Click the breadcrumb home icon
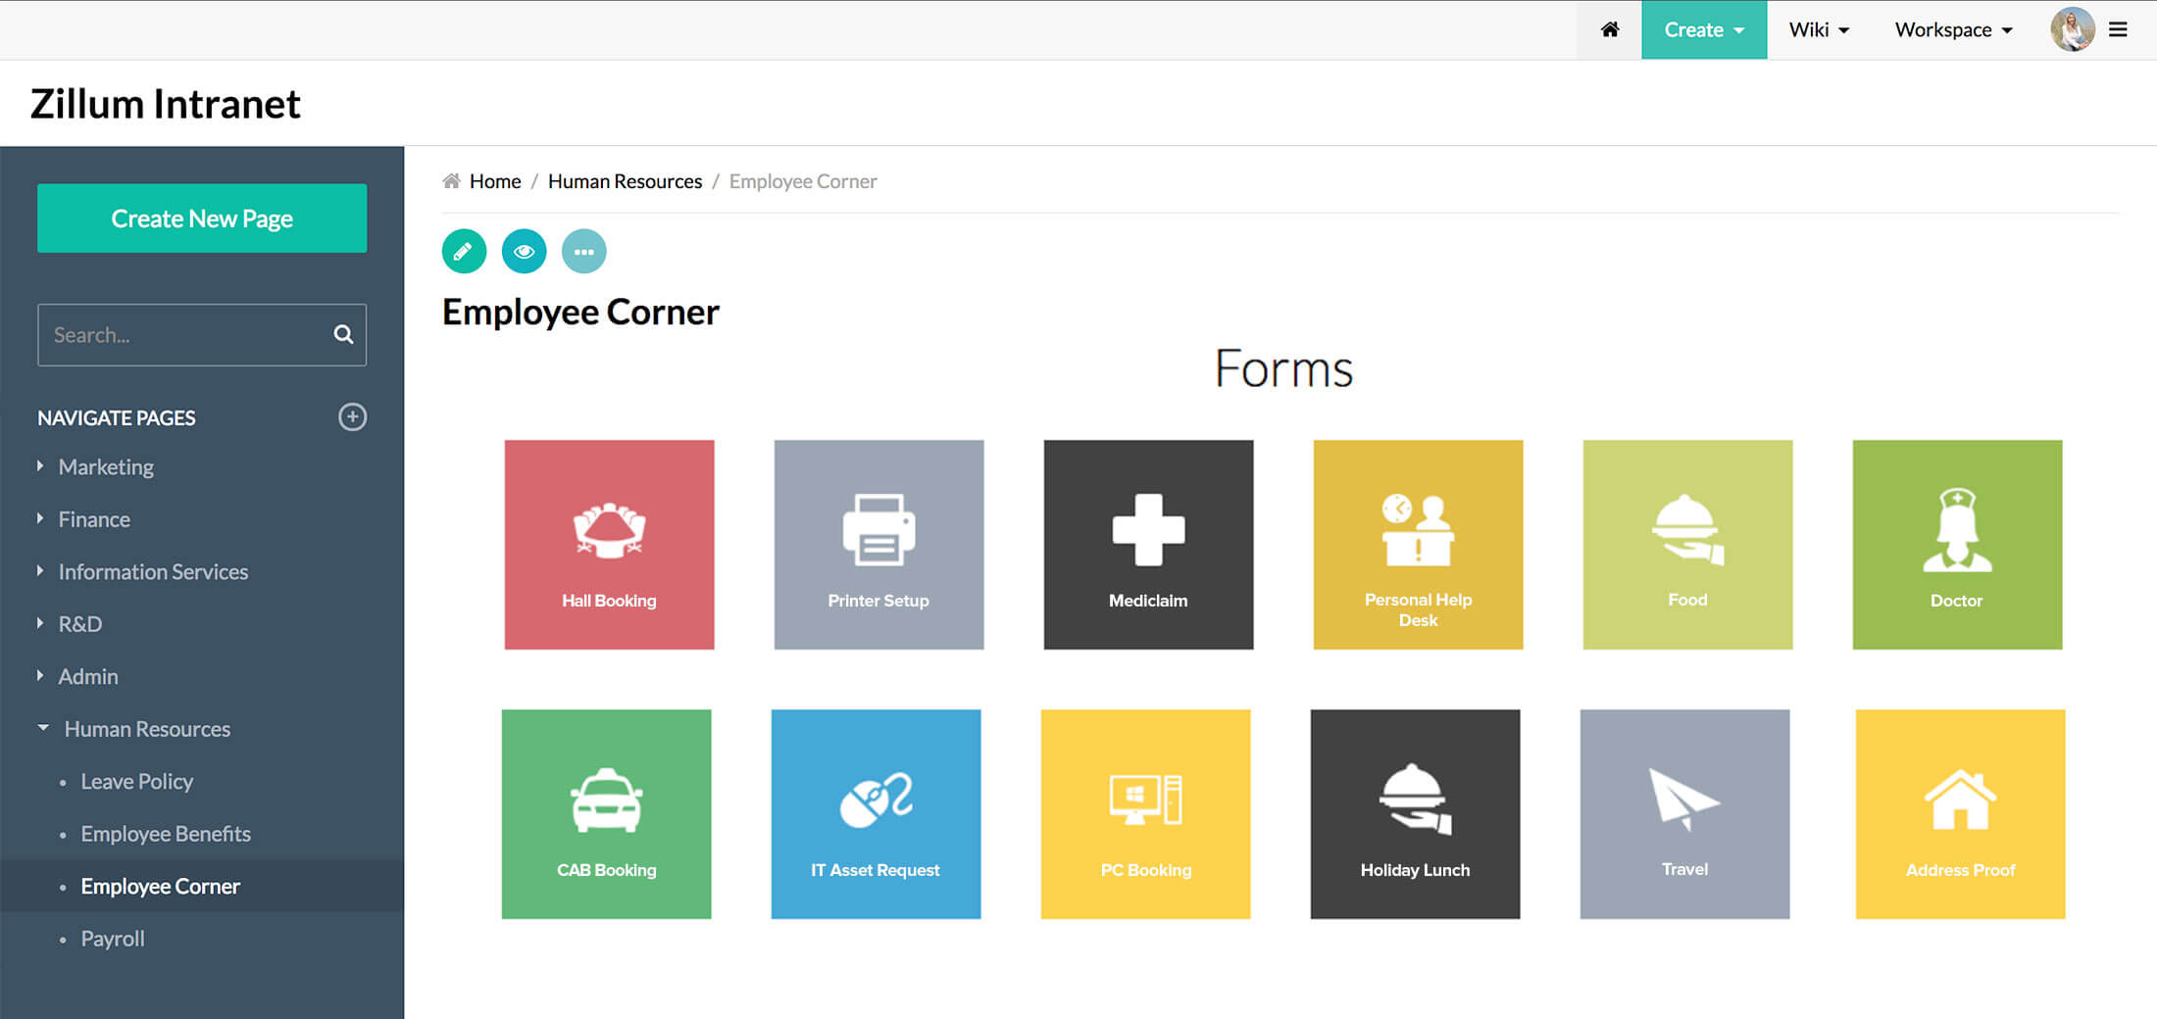The height and width of the screenshot is (1019, 2157). point(451,180)
